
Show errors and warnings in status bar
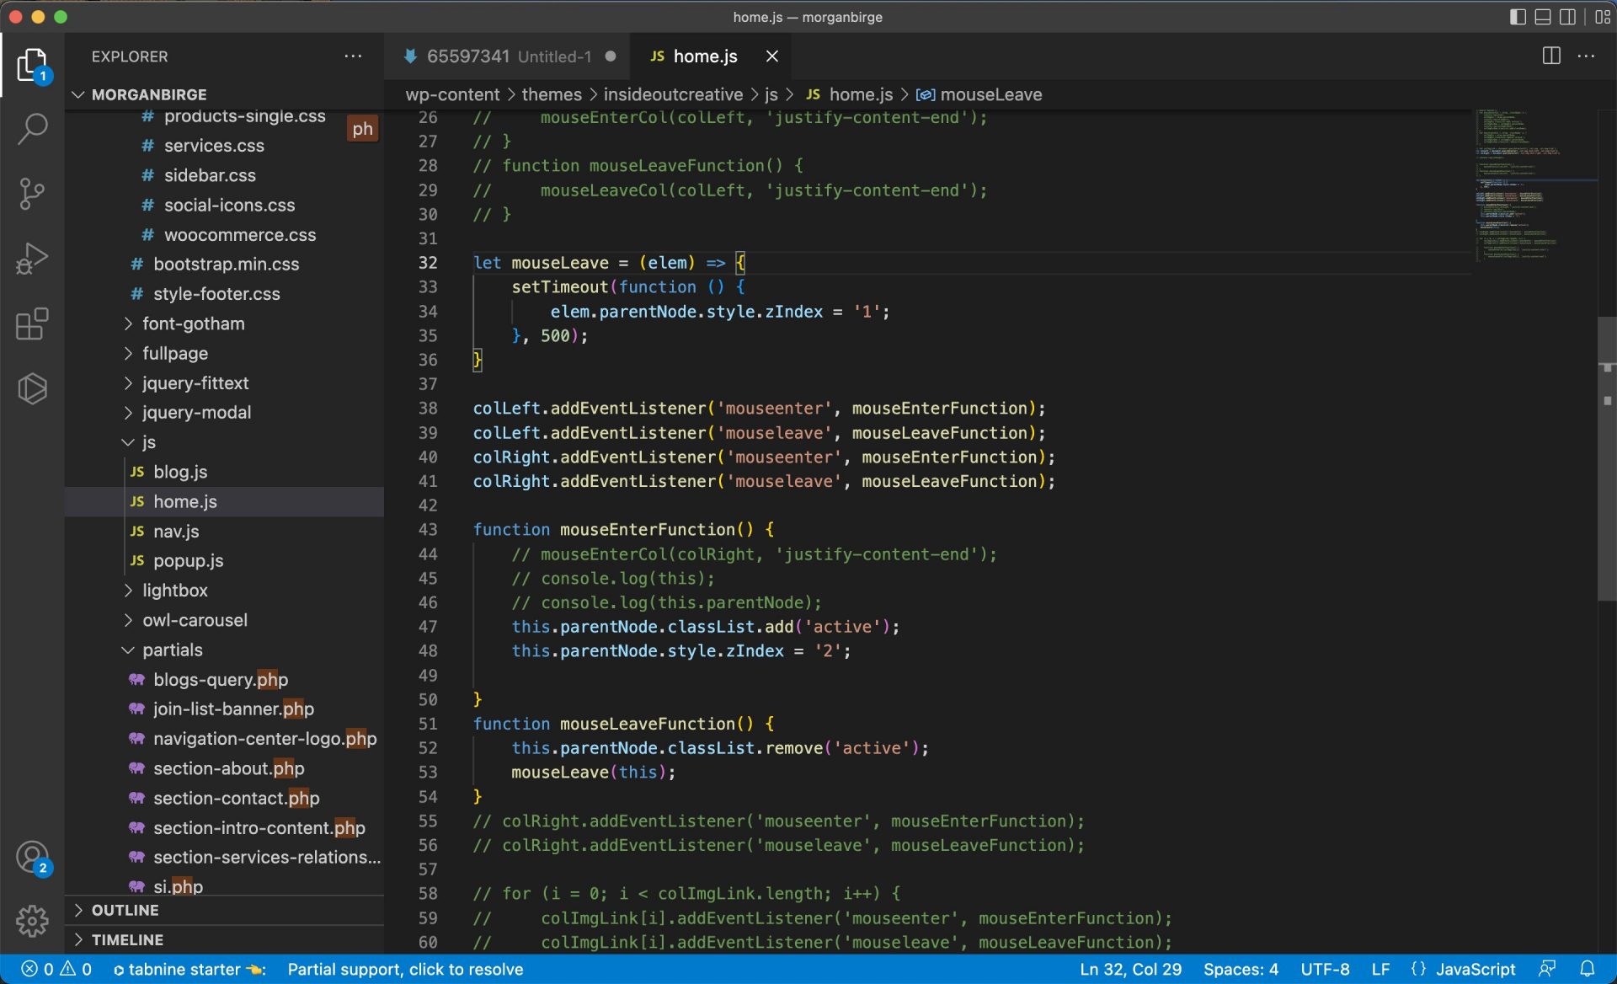coord(56,970)
